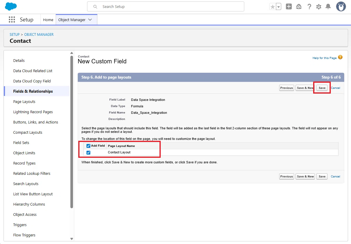Open the Help question mark icon
Screen dimensions: 351x244
point(309,6)
